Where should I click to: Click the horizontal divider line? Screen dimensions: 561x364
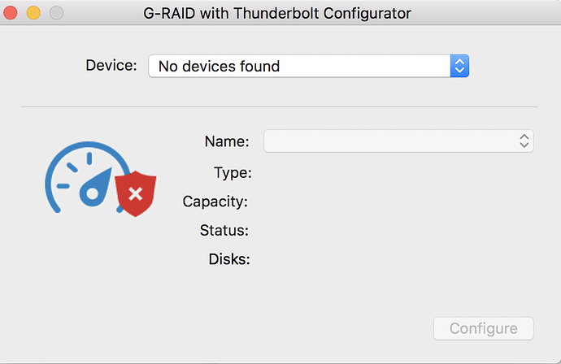(279, 106)
